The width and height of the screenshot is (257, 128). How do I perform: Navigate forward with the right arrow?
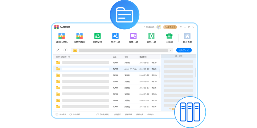tap(65, 50)
